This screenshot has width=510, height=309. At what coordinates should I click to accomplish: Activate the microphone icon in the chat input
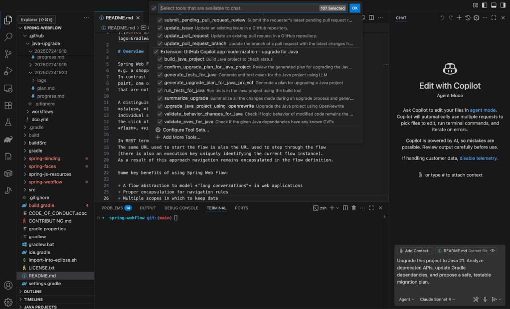click(x=485, y=299)
